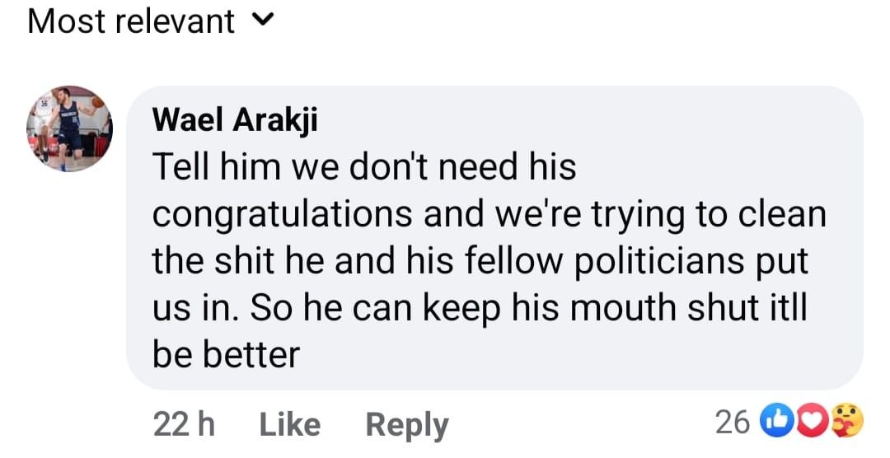Click the 22 h comment timestamp
The width and height of the screenshot is (890, 458).
click(184, 424)
